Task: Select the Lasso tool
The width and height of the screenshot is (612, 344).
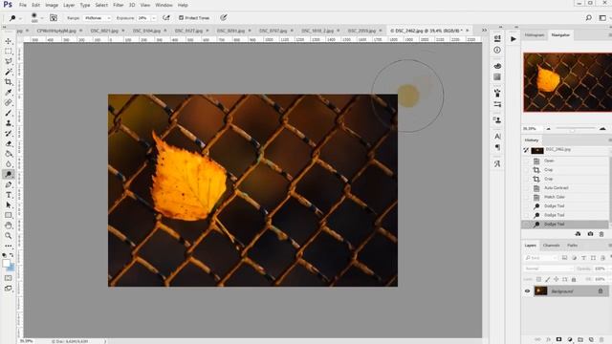Action: [9, 61]
